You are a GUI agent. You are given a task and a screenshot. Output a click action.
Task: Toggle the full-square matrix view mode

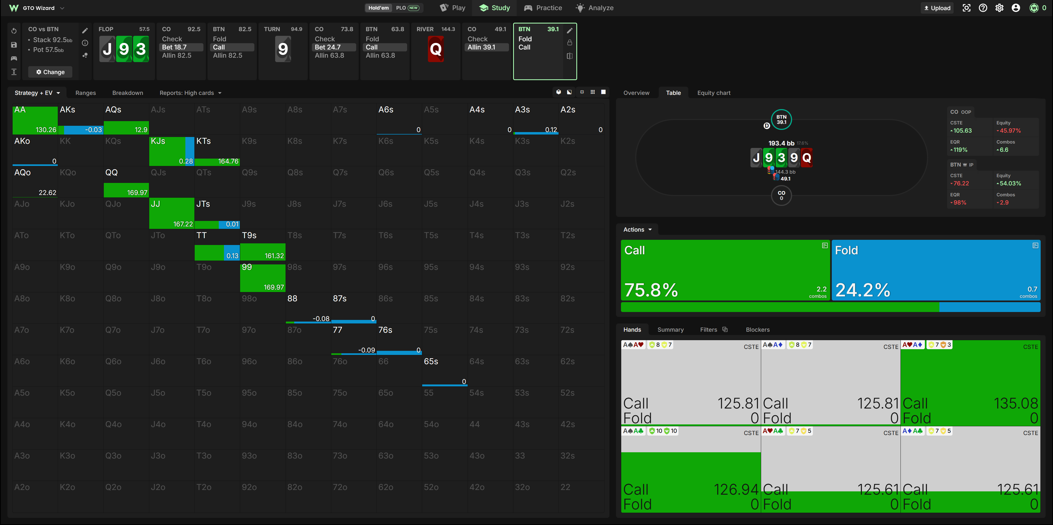pyautogui.click(x=603, y=92)
